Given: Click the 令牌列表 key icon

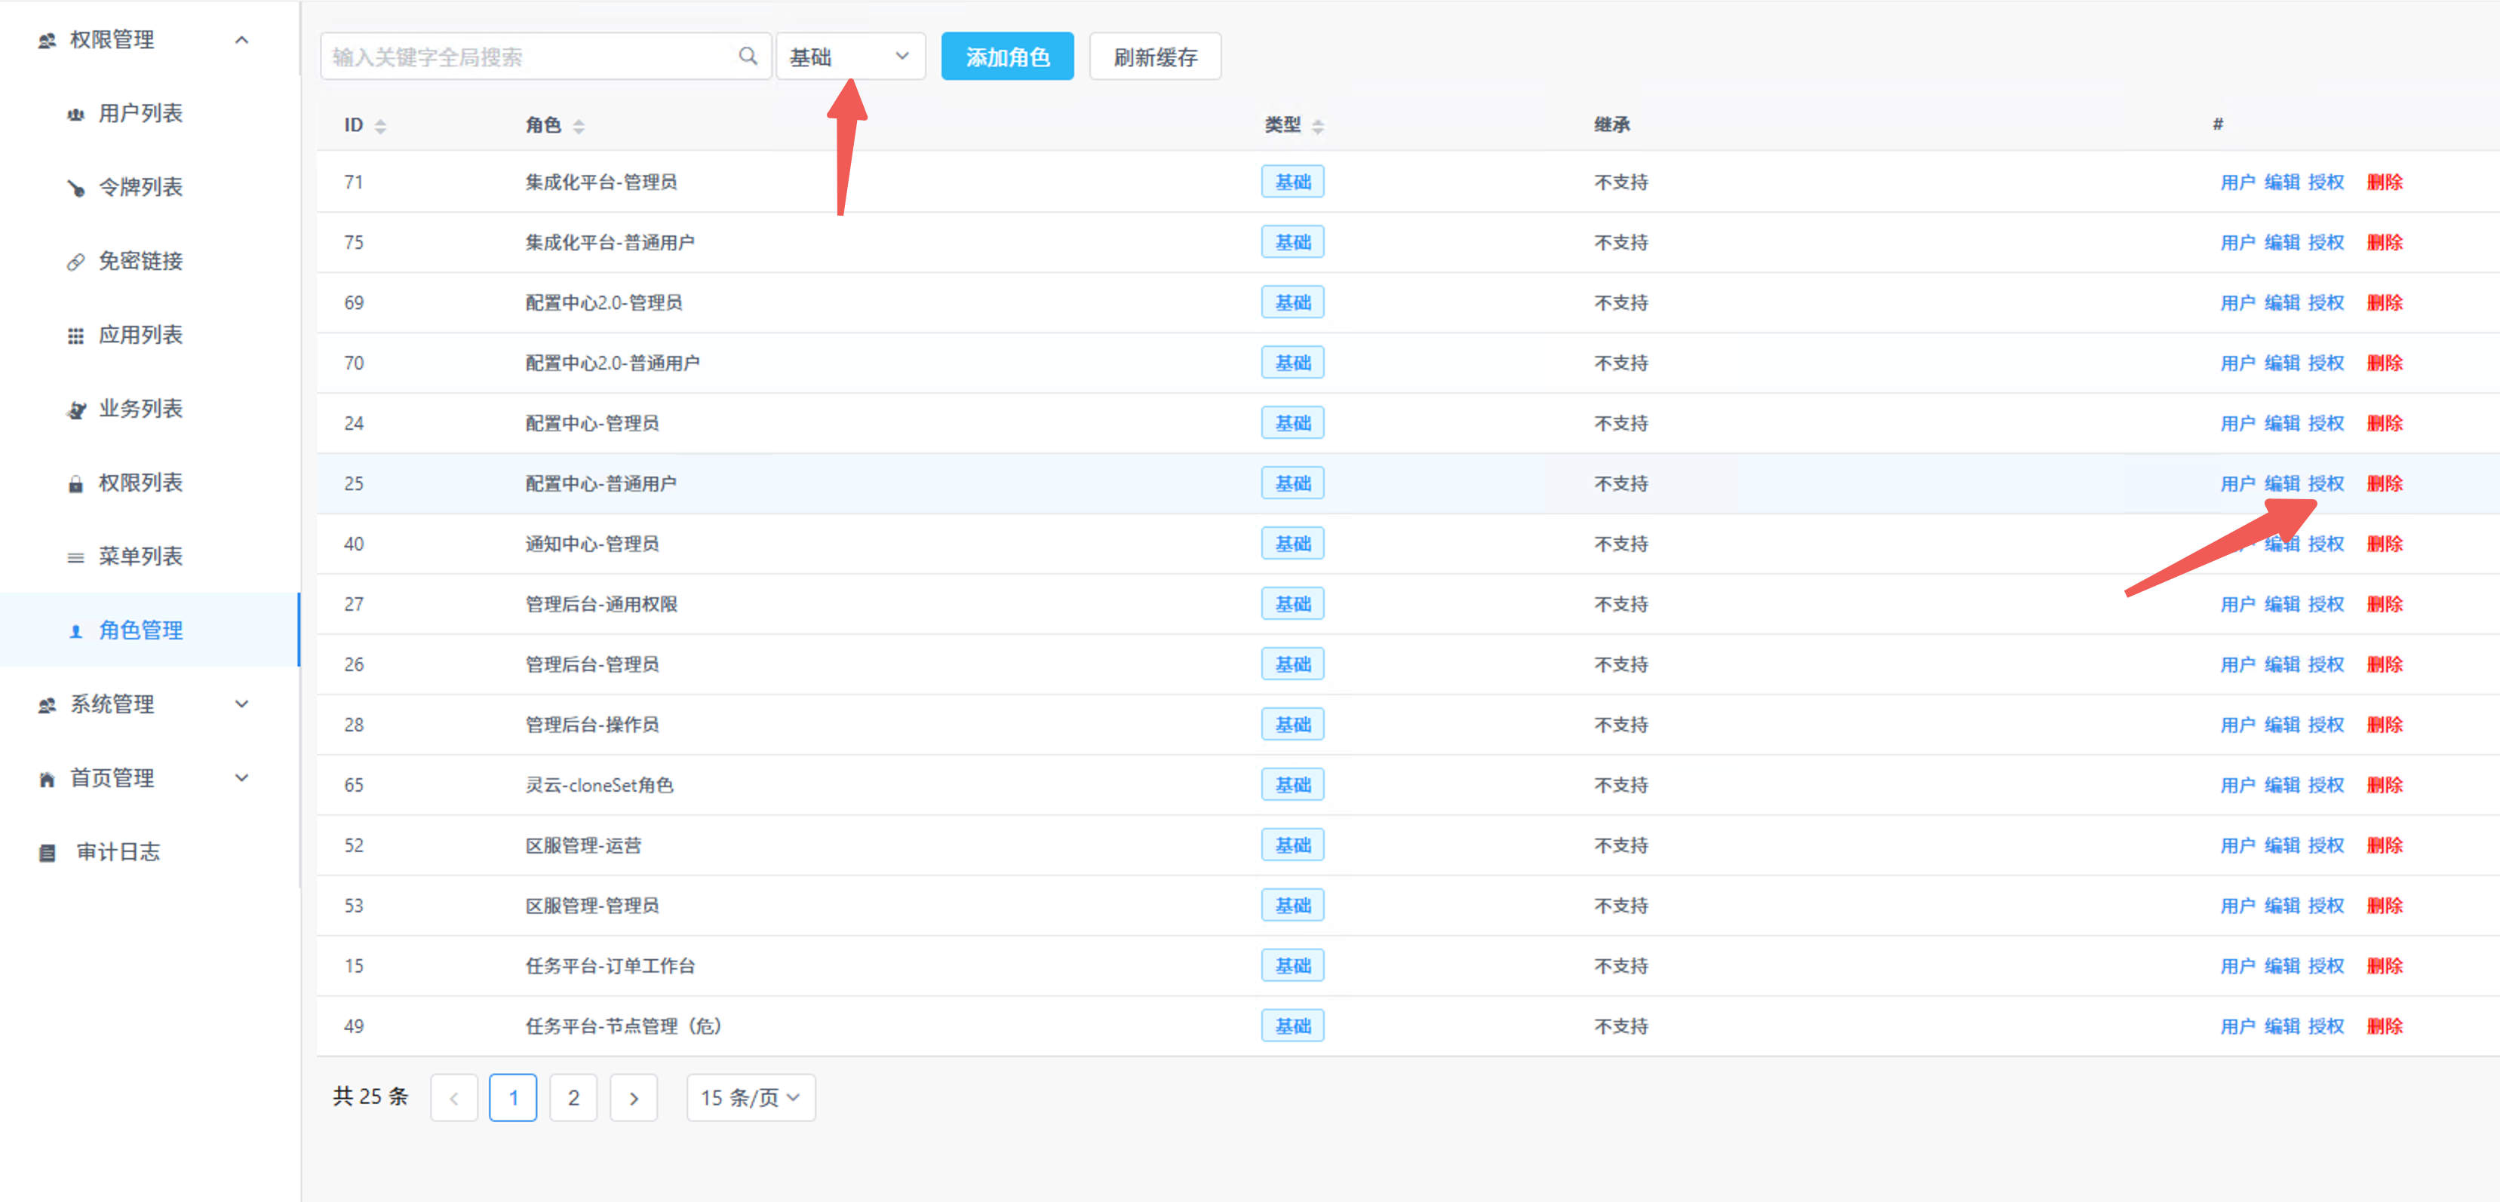Looking at the screenshot, I should [75, 189].
